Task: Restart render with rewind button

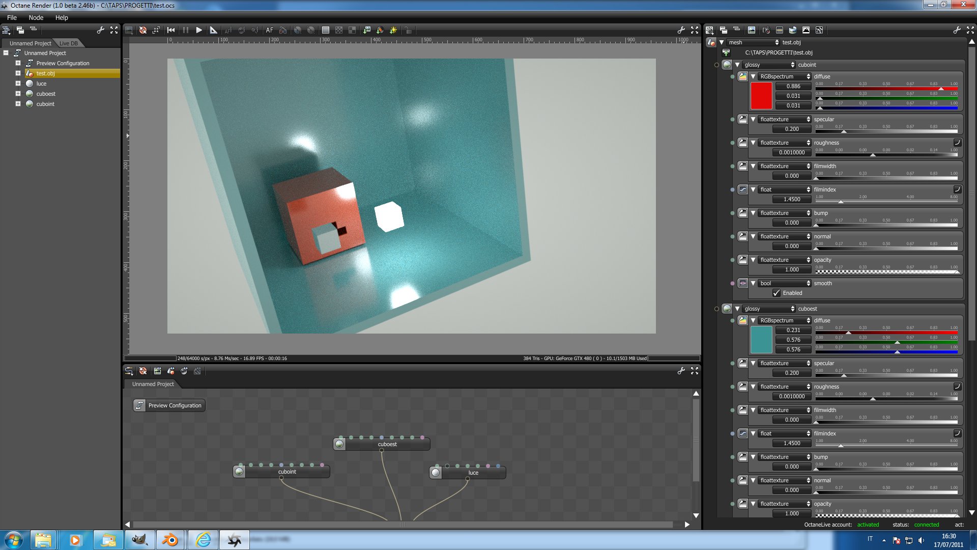Action: (x=171, y=30)
